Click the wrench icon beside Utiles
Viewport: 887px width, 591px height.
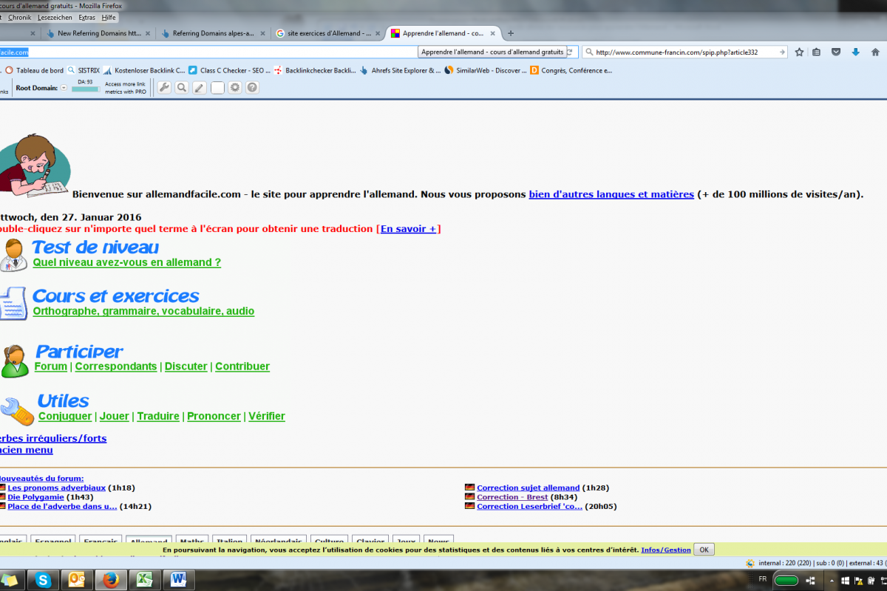pos(16,411)
